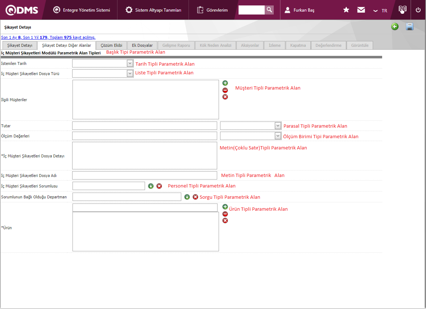Expand Ölçüm Değerleri unit dropdown

[277, 136]
